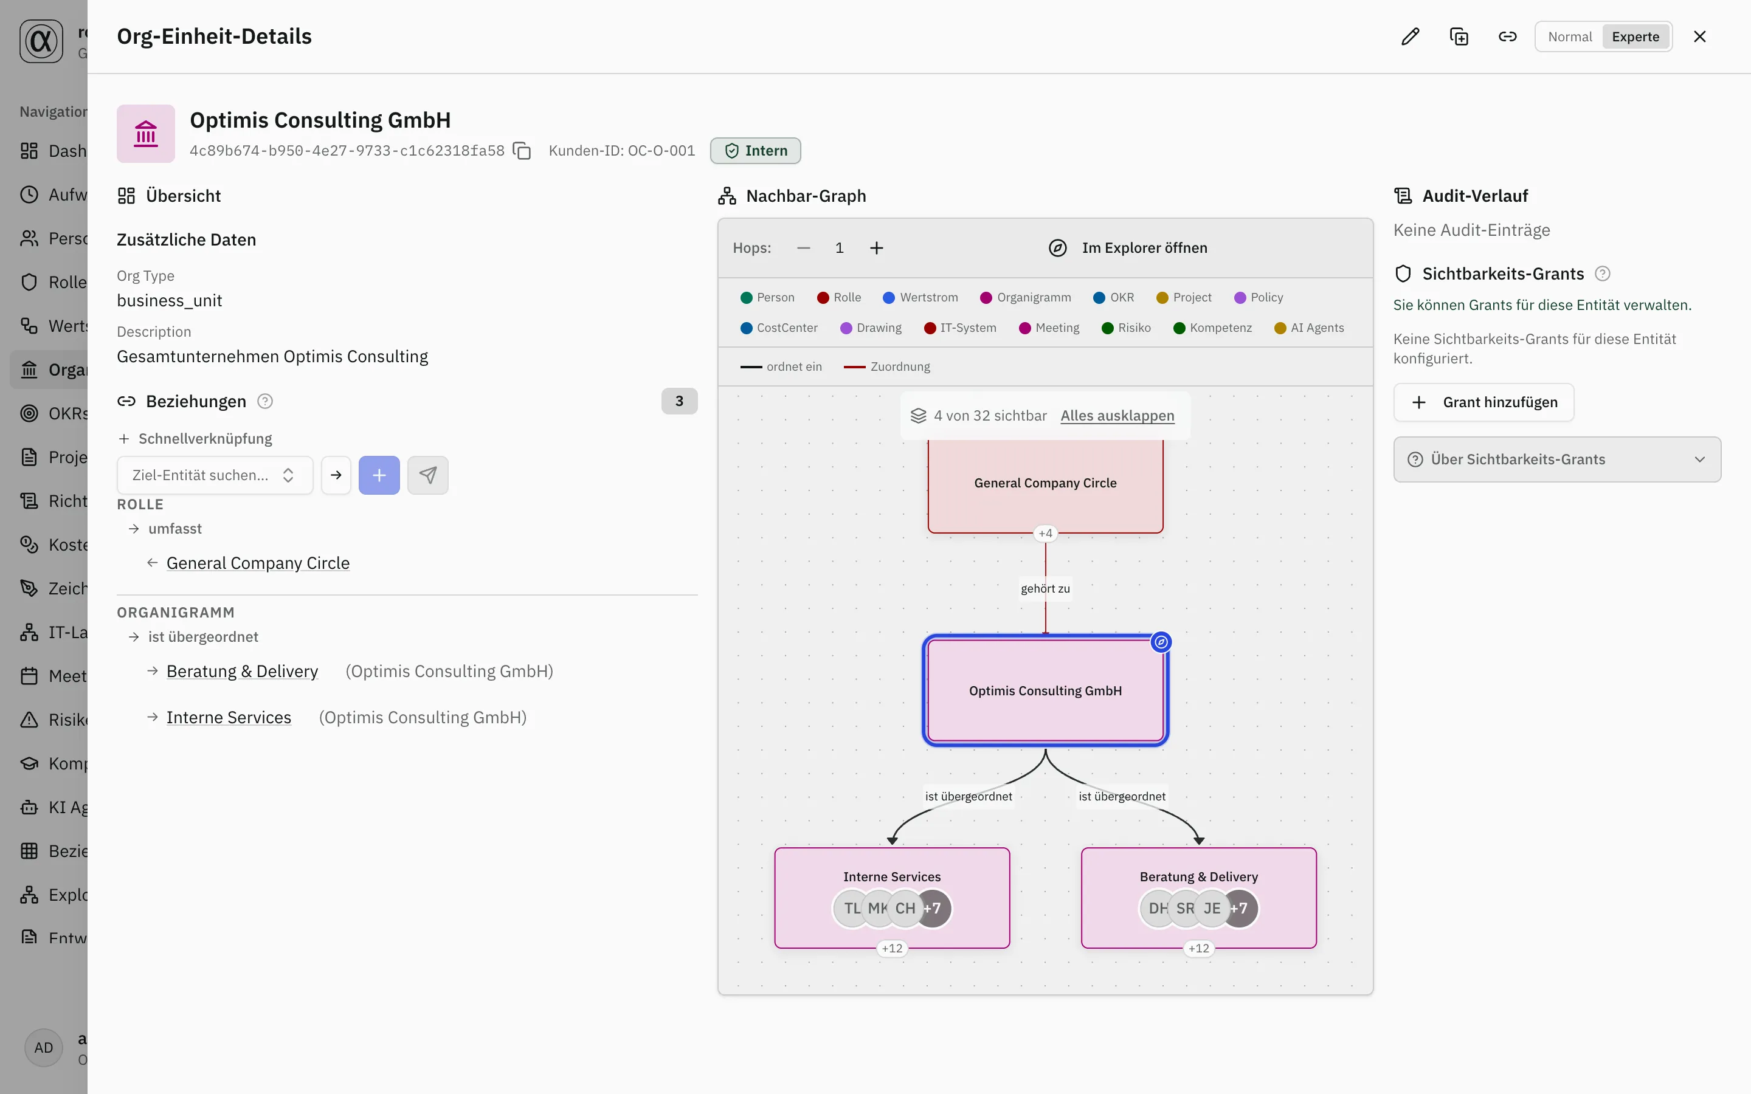Viewport: 1751px width, 1094px height.
Task: Toggle the CostCenter legend filter
Action: (x=779, y=328)
